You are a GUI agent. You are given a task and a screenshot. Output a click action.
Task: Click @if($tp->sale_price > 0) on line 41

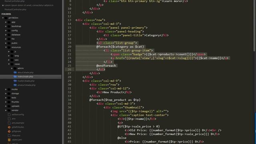coord(138,126)
